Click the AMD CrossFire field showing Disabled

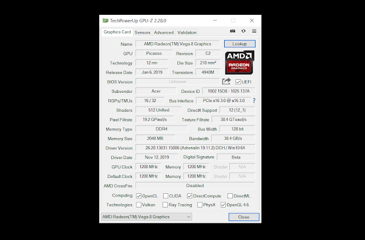(195, 185)
